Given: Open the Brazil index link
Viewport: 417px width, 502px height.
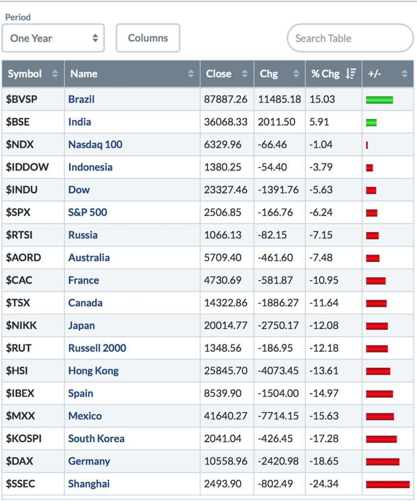Looking at the screenshot, I should point(81,99).
